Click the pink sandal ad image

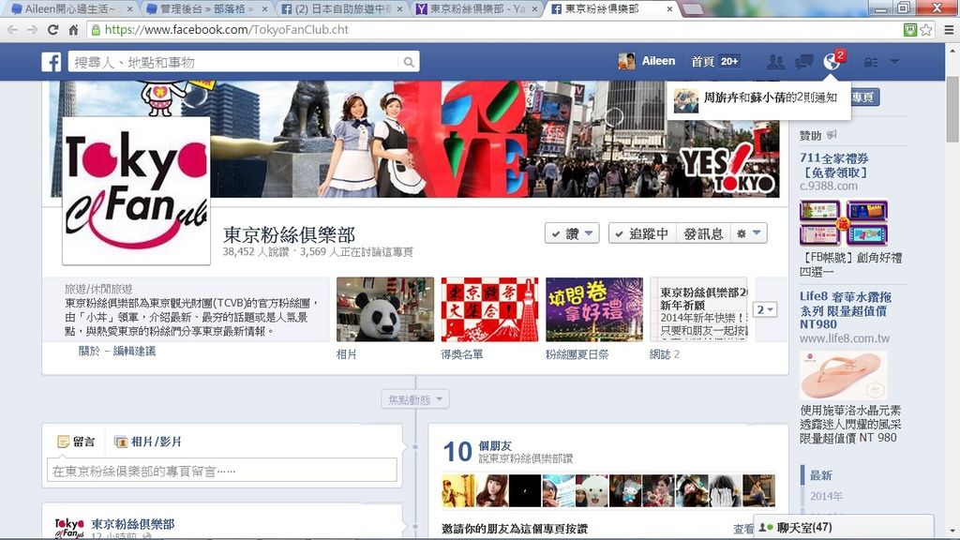tap(843, 375)
